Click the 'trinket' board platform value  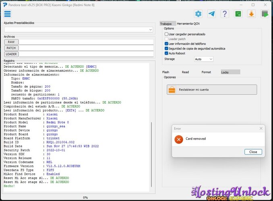pos(53,138)
